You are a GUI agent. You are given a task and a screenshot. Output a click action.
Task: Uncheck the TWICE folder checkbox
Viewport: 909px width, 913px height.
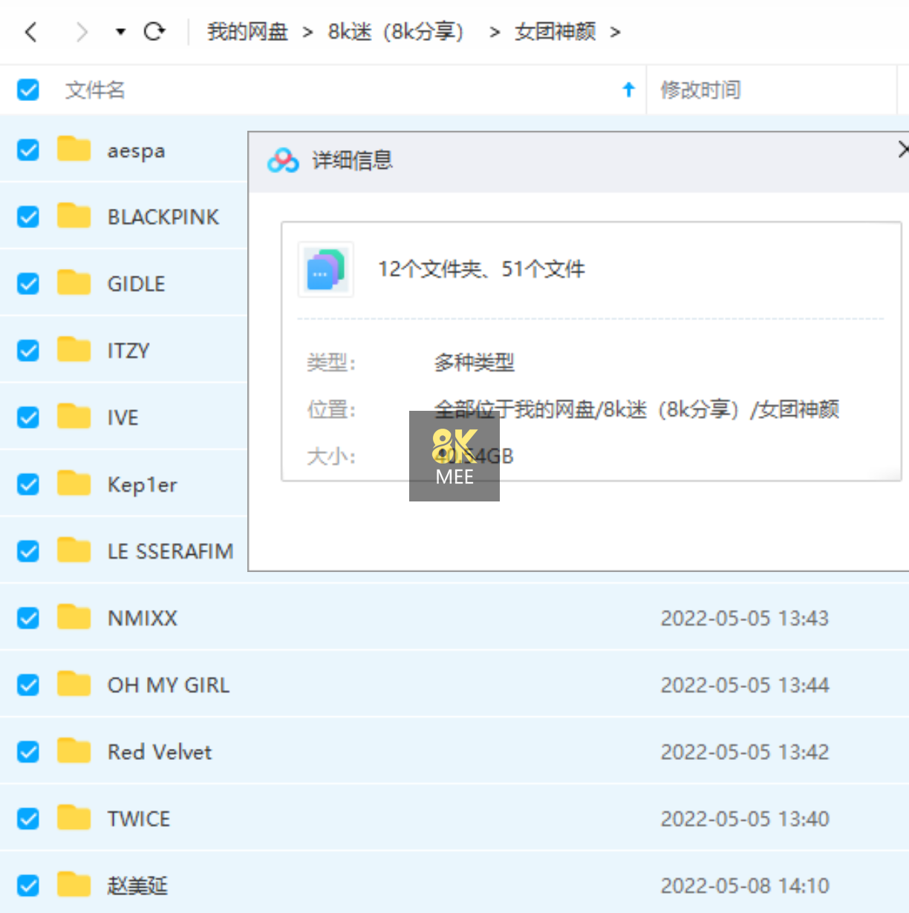(28, 819)
